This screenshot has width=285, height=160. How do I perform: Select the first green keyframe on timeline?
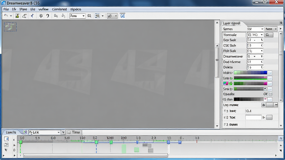point(21,142)
